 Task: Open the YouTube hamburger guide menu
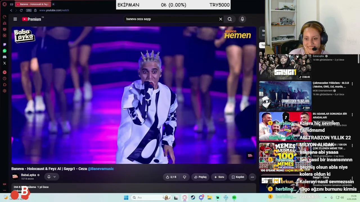tap(15, 19)
